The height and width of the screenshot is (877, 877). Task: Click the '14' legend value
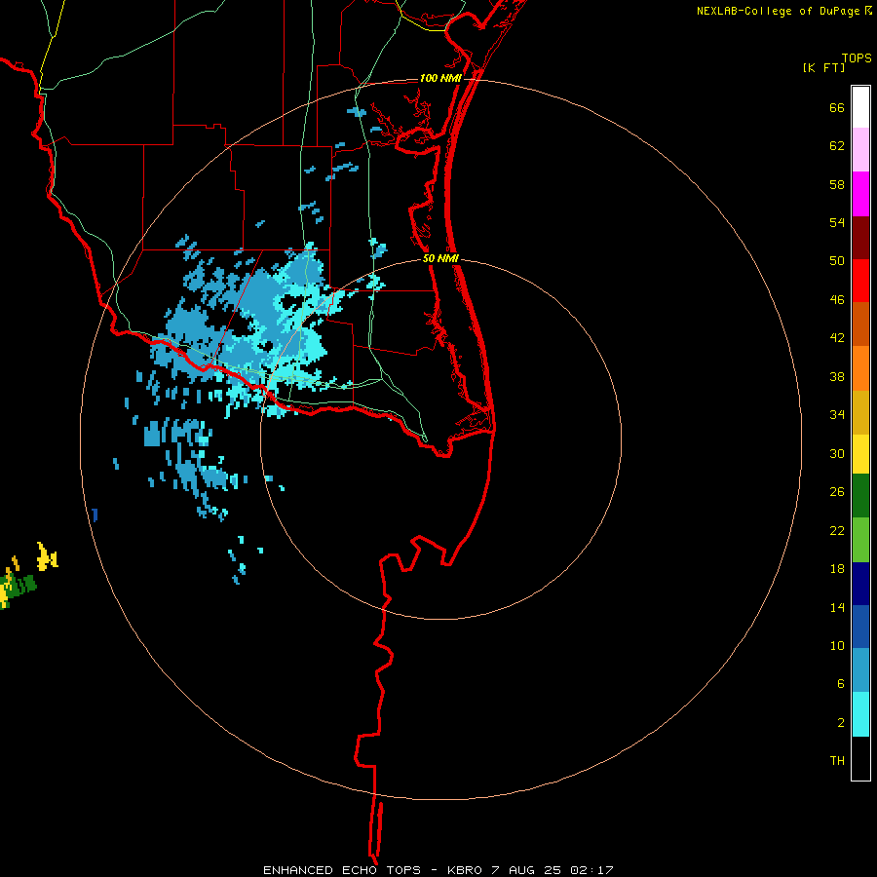click(x=837, y=607)
